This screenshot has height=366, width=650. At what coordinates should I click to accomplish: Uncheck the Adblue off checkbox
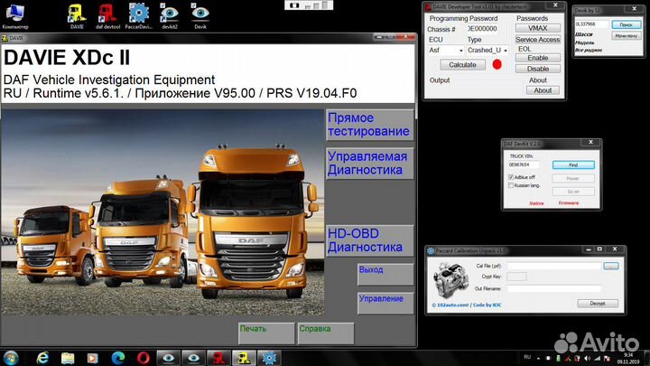(511, 177)
